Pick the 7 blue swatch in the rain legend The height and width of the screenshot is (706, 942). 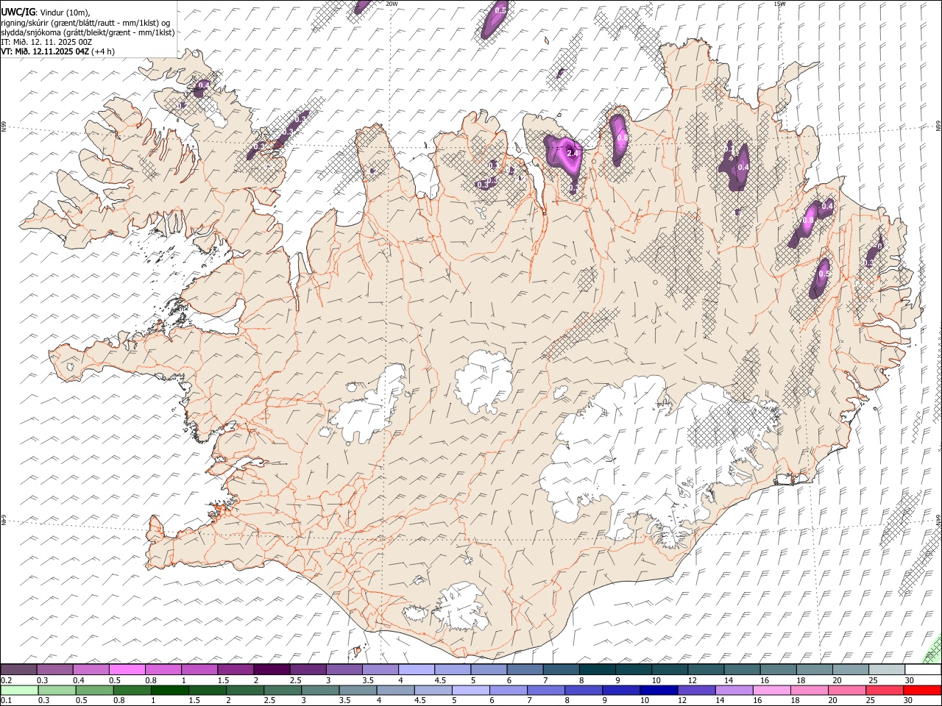[545, 690]
